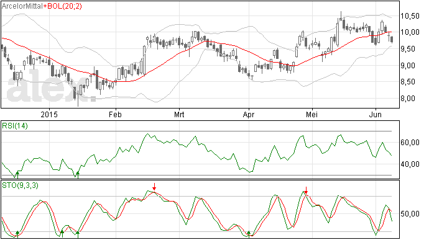This screenshot has width=429, height=240.
Task: Click the second green STO buy arrow
Action: coord(62,234)
